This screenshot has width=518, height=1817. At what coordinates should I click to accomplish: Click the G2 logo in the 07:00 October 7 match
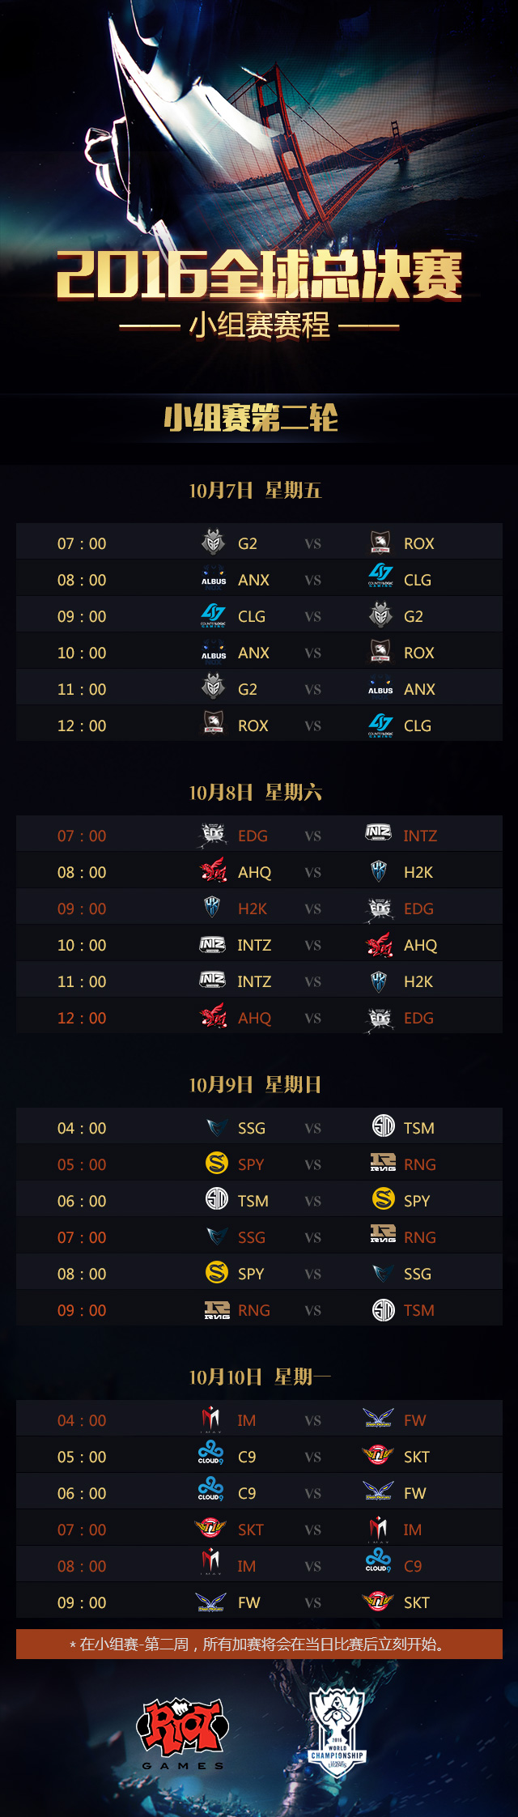pos(214,542)
